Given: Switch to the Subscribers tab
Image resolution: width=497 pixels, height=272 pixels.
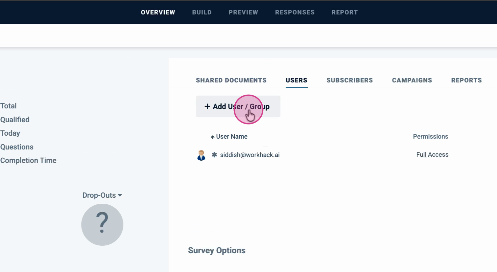Looking at the screenshot, I should (349, 80).
